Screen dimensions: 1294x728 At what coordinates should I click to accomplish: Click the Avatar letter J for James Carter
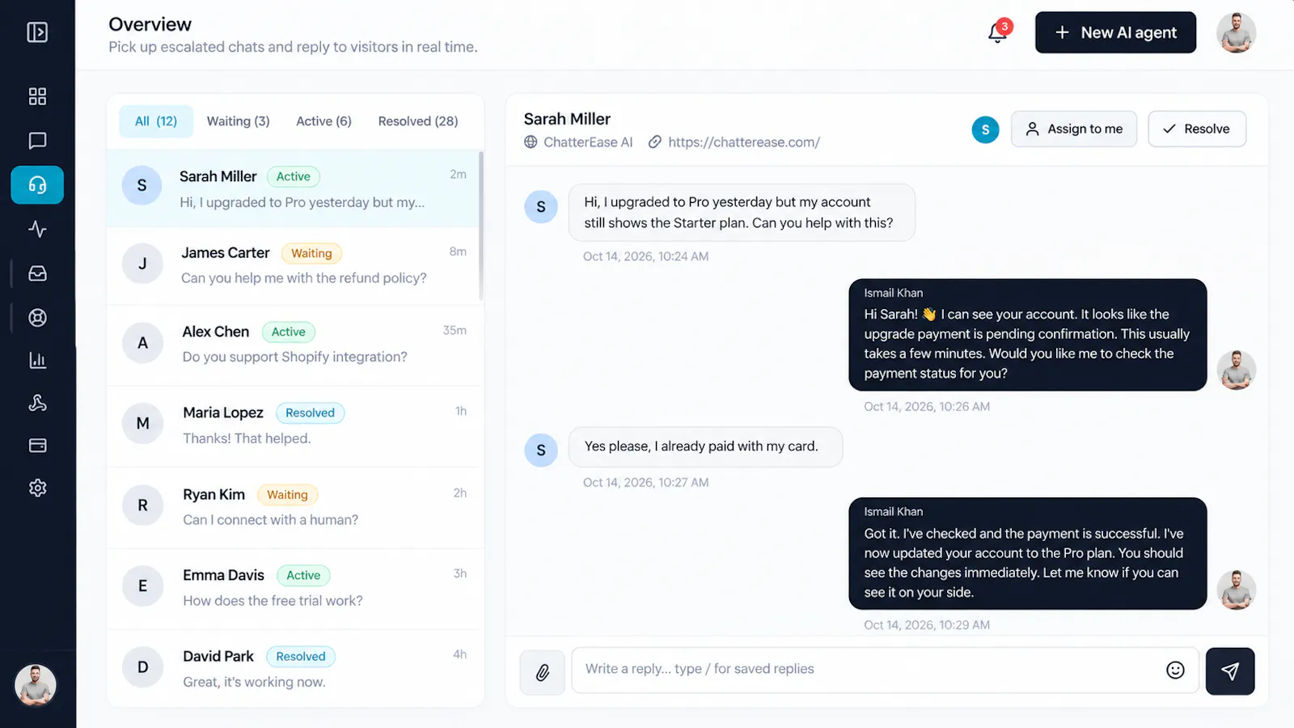tap(142, 264)
